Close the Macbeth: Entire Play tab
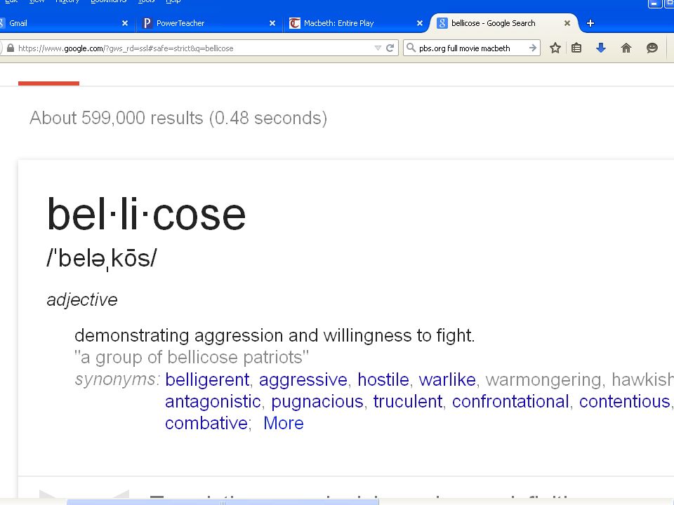Viewport: 674px width, 505px height. 420,23
